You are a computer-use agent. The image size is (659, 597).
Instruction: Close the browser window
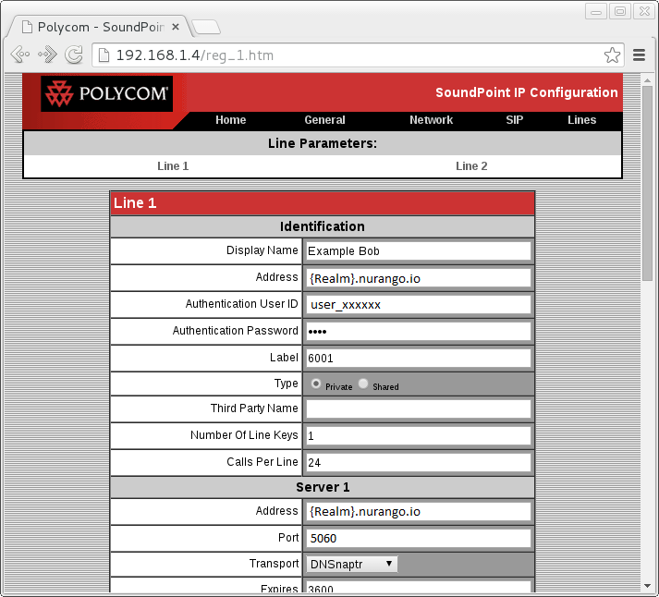tap(644, 11)
